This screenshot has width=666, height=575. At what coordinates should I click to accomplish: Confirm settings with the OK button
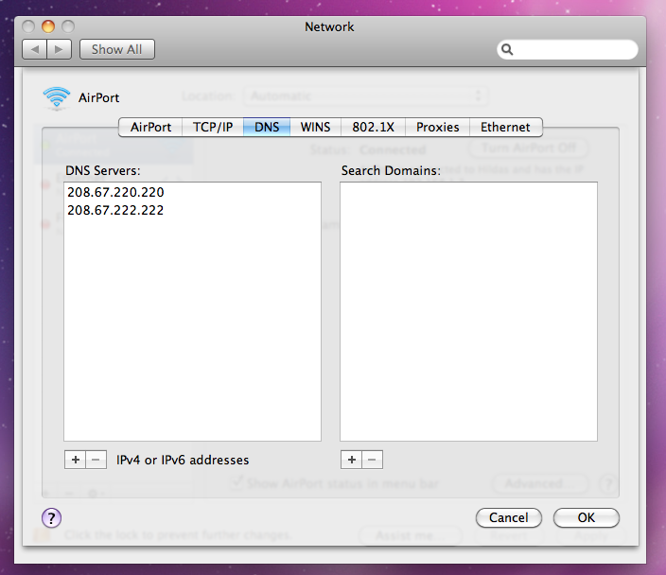587,518
